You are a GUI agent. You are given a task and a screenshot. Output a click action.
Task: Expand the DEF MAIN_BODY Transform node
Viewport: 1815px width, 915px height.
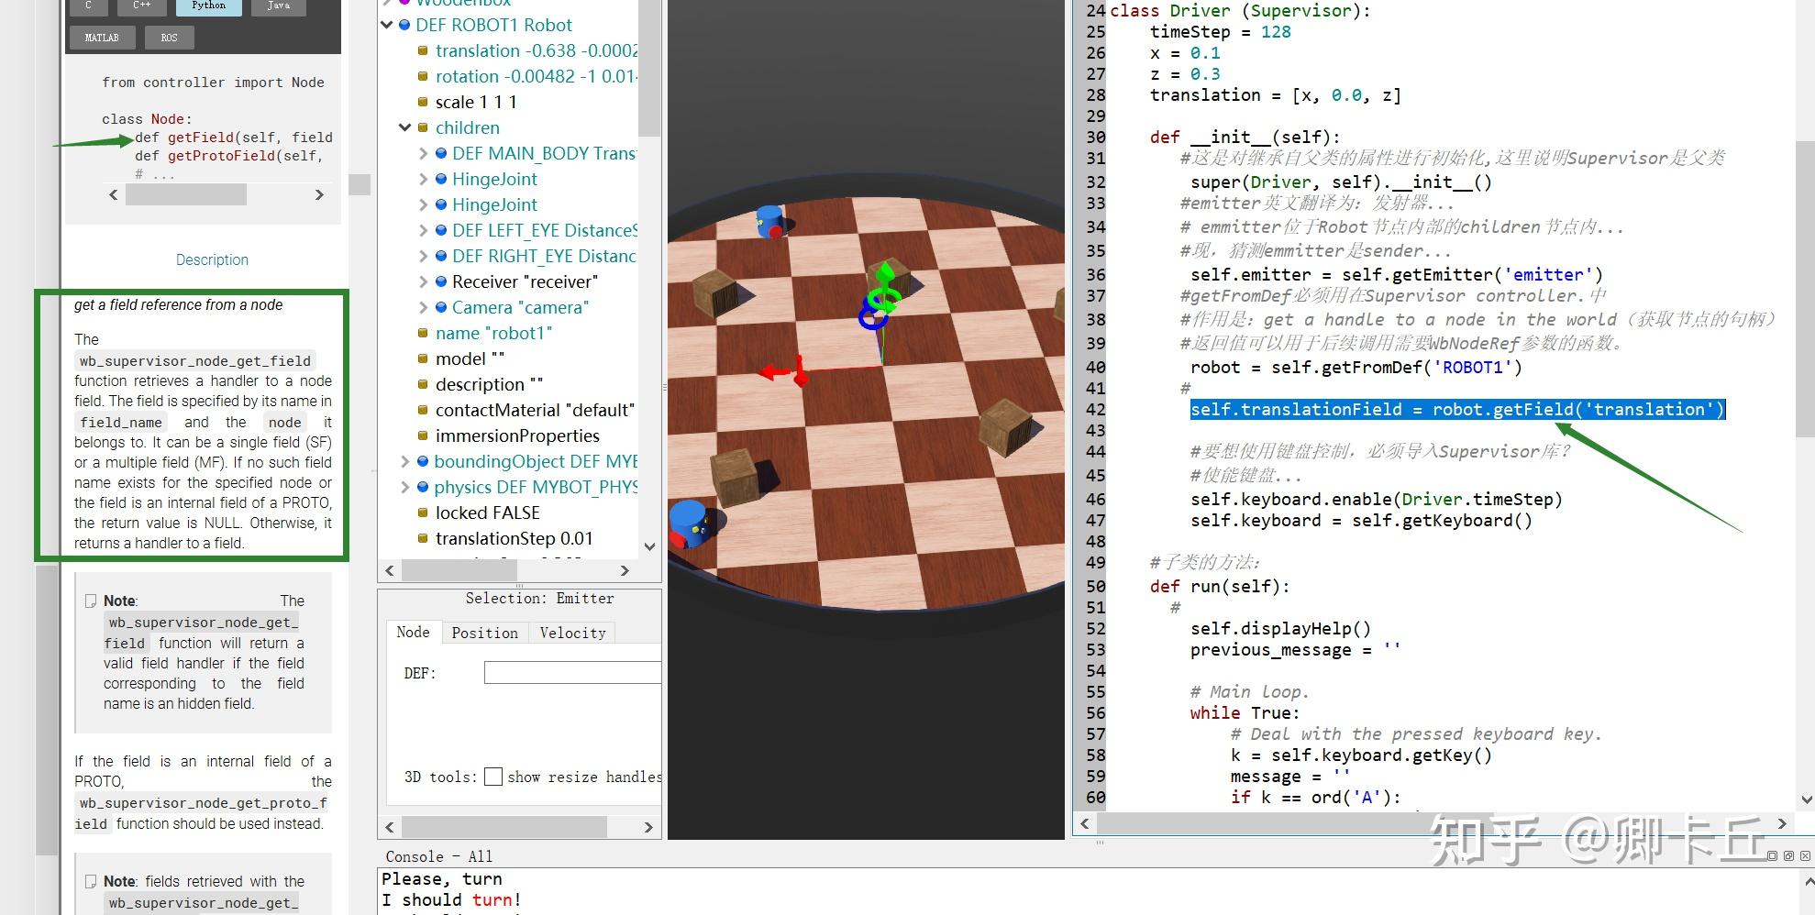423,153
